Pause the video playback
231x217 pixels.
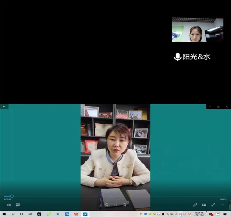click(115, 205)
